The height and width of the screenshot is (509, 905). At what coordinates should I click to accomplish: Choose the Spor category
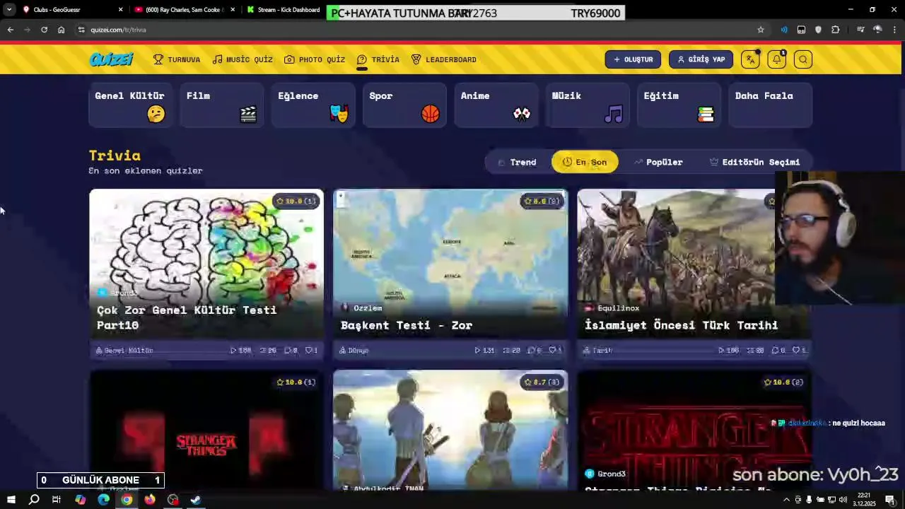click(404, 105)
